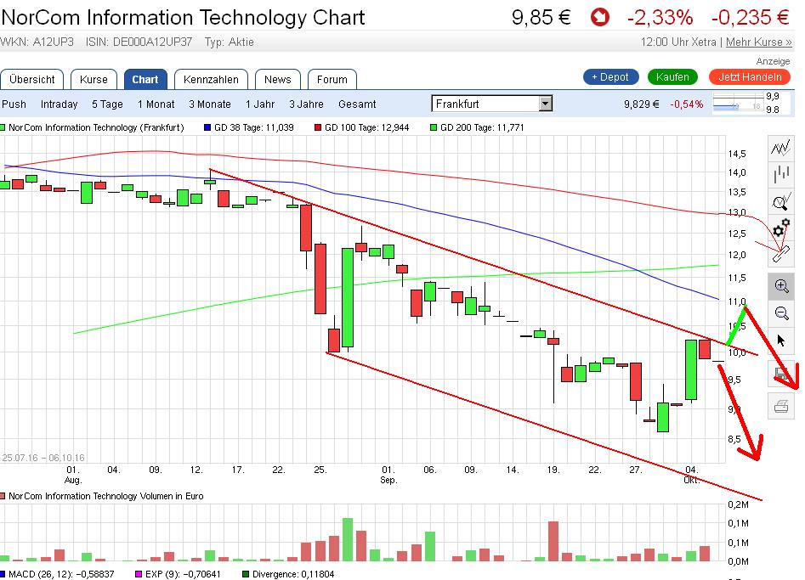Click the Divergence green legend swatch
Image resolution: width=805 pixels, height=580 pixels.
[x=246, y=574]
